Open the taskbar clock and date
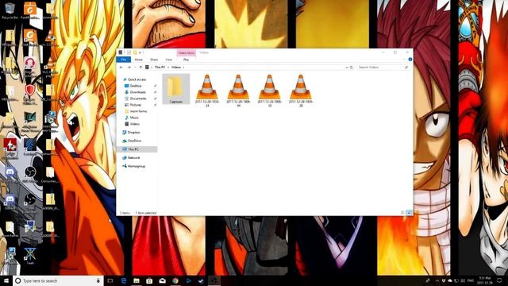 [x=485, y=280]
